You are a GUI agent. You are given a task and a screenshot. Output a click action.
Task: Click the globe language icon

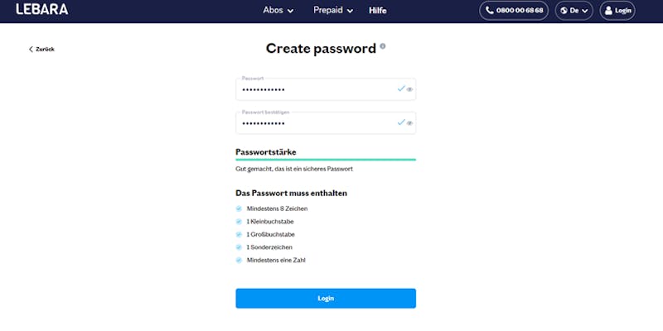[565, 11]
